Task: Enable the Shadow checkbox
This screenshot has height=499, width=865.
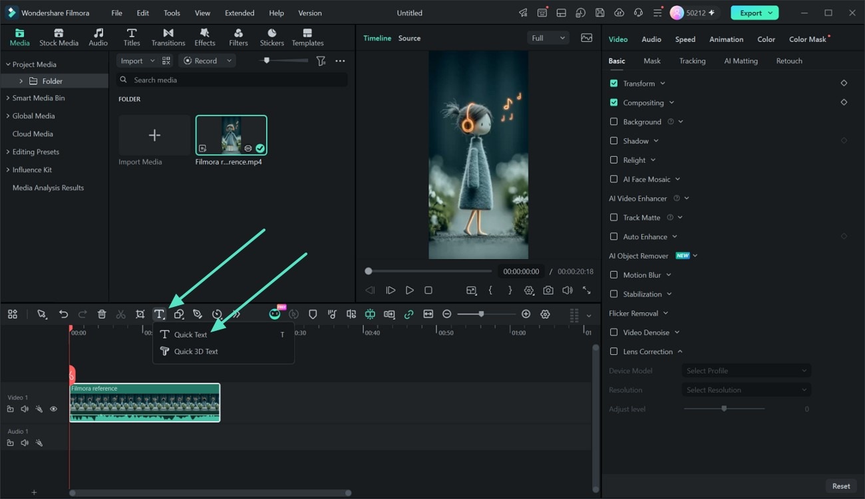Action: [x=613, y=141]
